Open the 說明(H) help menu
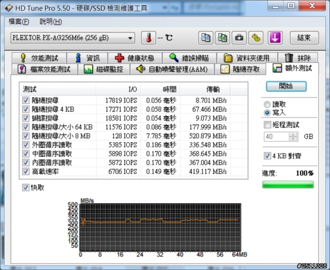This screenshot has height=270, width=330. point(51,22)
